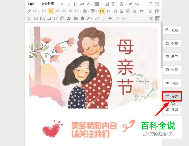This screenshot has height=146, width=189.
Task: Toggle italic text formatting
Action: [69, 4]
